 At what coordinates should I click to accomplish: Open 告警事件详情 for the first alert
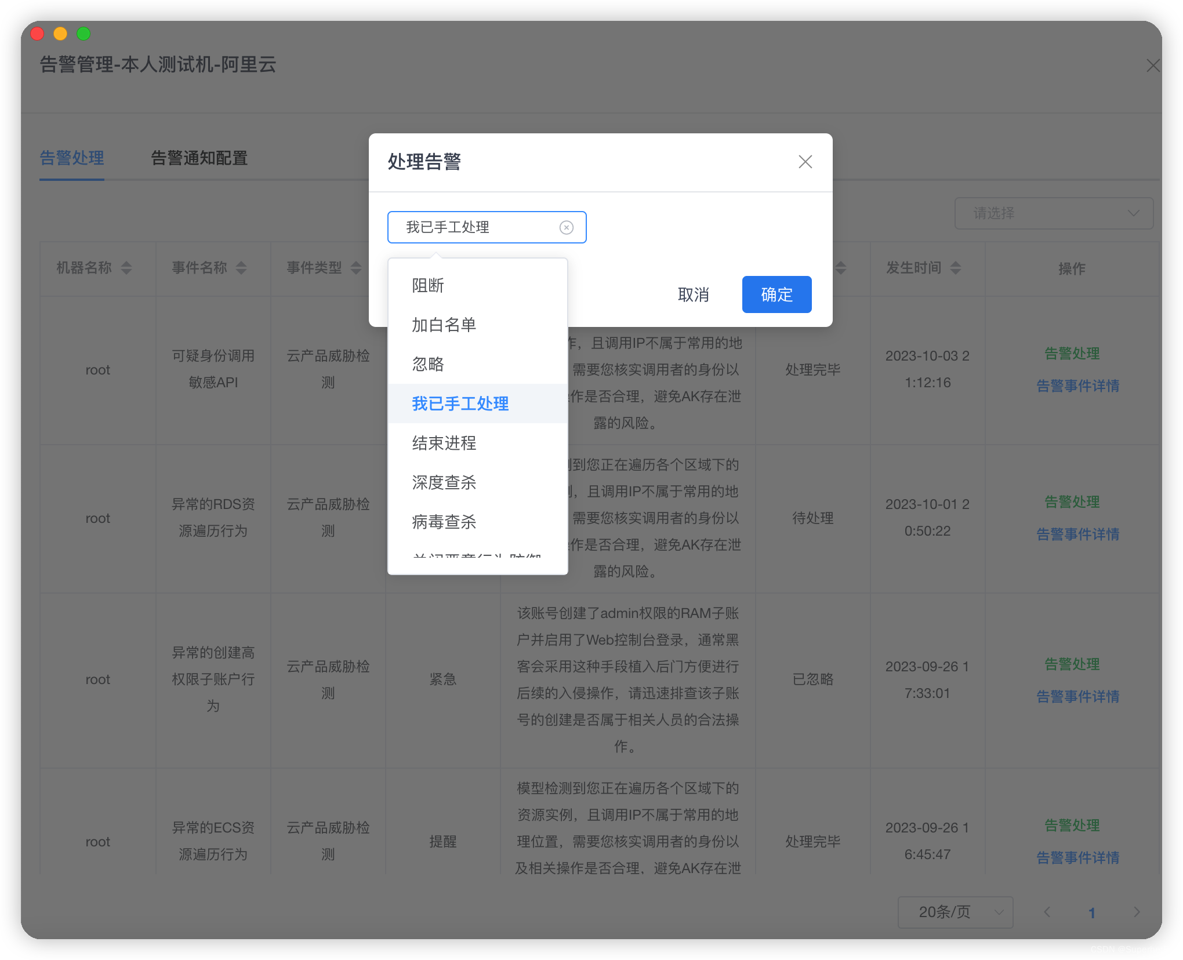(1078, 386)
